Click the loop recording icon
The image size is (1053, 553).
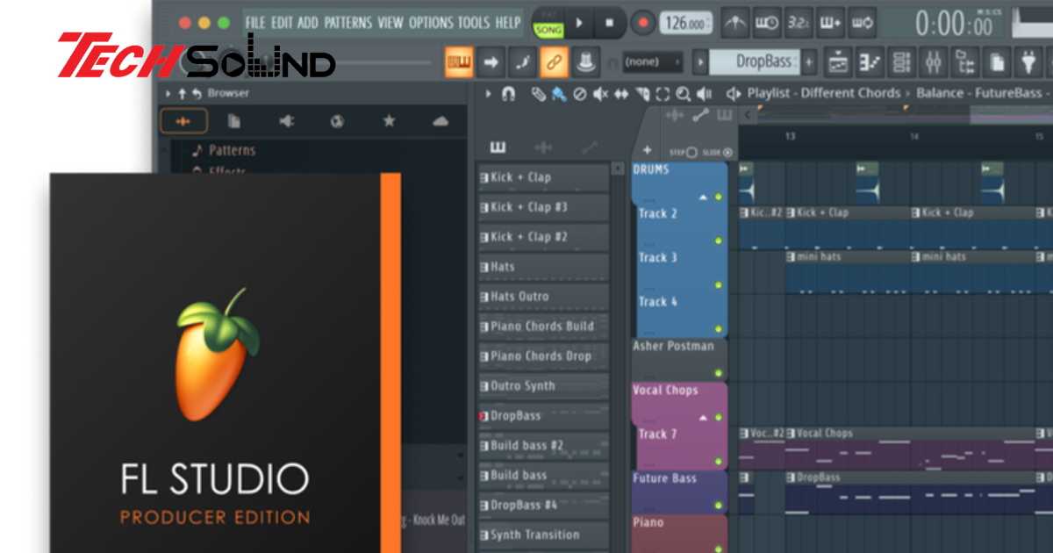pos(863,23)
